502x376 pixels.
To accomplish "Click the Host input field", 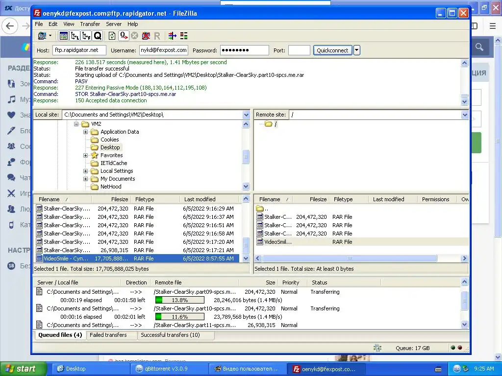I will coord(79,50).
